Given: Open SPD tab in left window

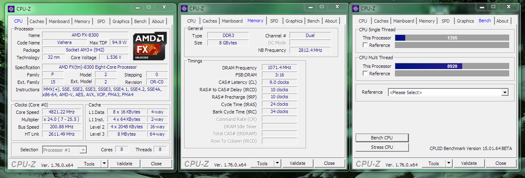Looking at the screenshot, I should (101, 21).
